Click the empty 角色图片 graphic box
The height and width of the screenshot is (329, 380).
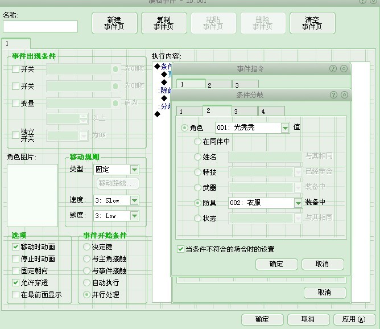tap(32, 195)
